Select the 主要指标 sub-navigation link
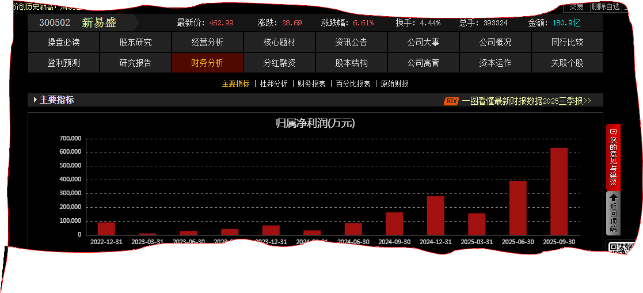The image size is (643, 293). pos(236,83)
